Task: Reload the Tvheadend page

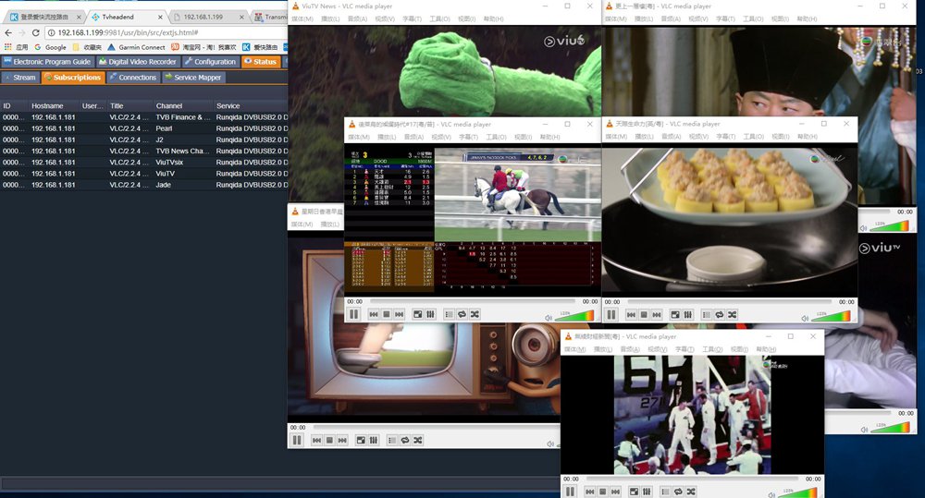Action: click(35, 32)
